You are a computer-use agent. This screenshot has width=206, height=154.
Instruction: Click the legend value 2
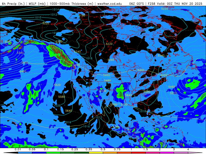point(160,149)
